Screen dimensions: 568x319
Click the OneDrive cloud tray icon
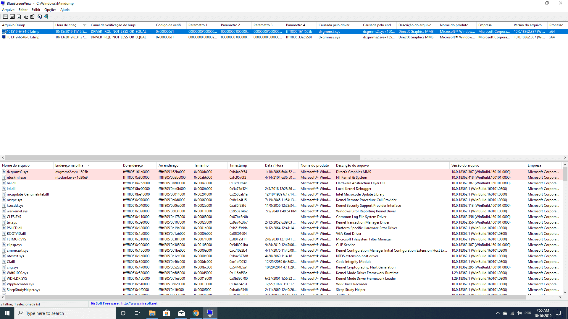pyautogui.click(x=505, y=313)
